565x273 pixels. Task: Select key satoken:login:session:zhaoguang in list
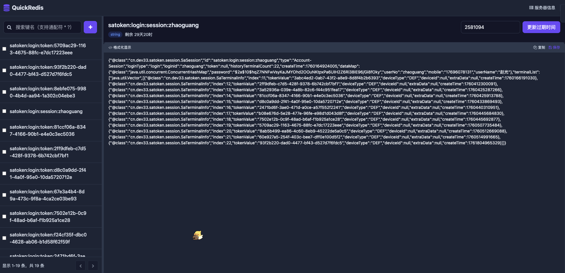pyautogui.click(x=46, y=111)
